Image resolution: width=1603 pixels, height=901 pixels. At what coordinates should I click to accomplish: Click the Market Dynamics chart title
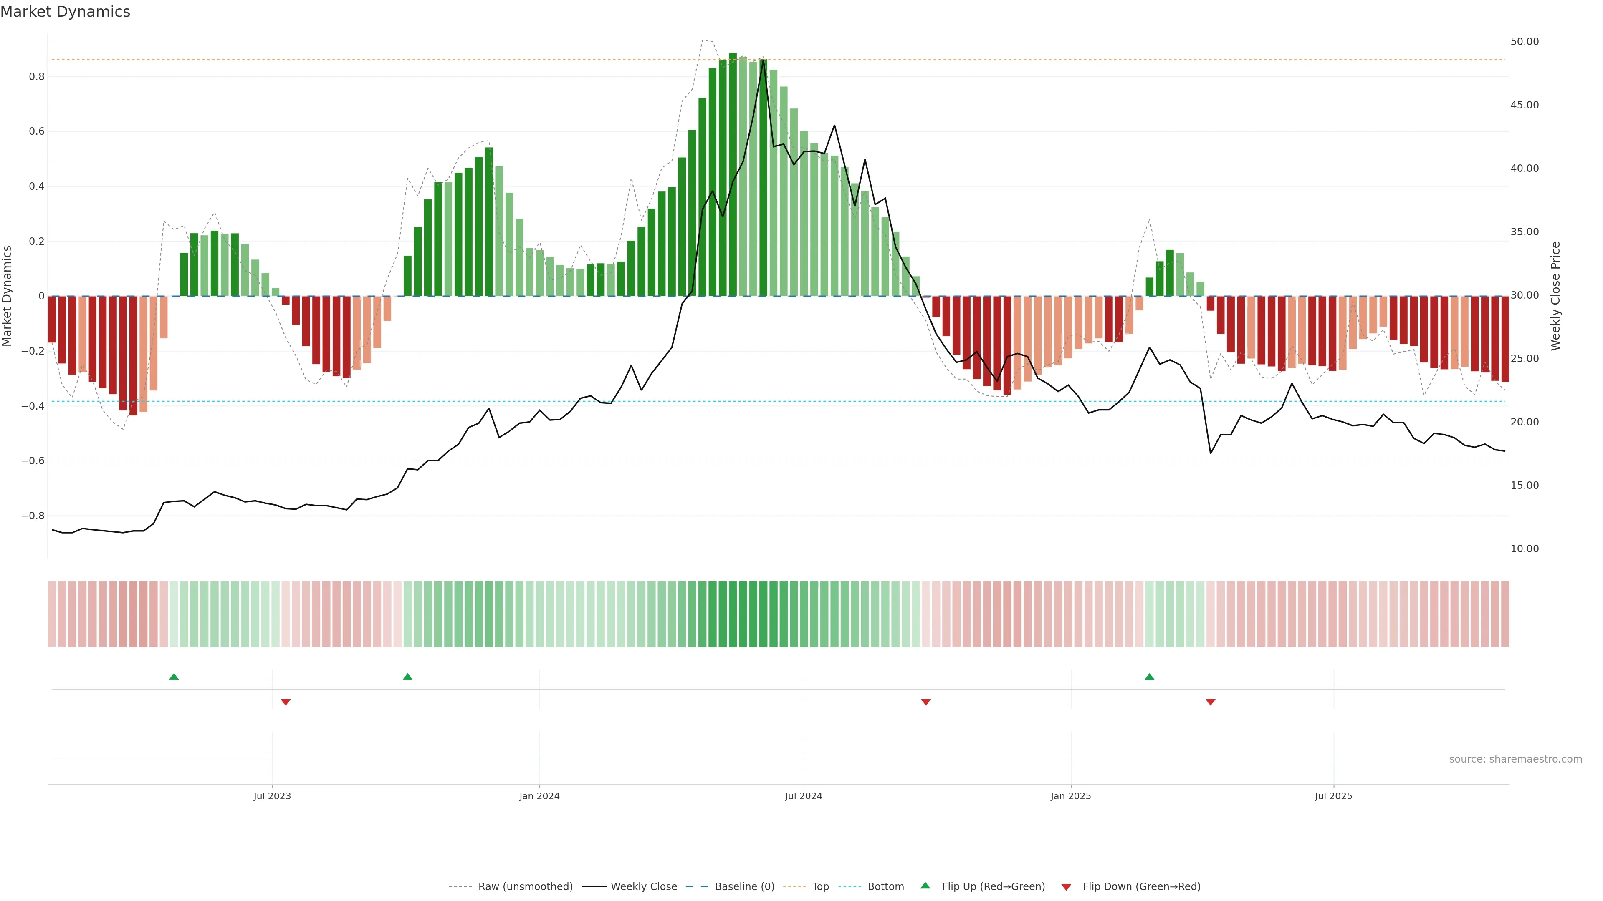(x=66, y=12)
